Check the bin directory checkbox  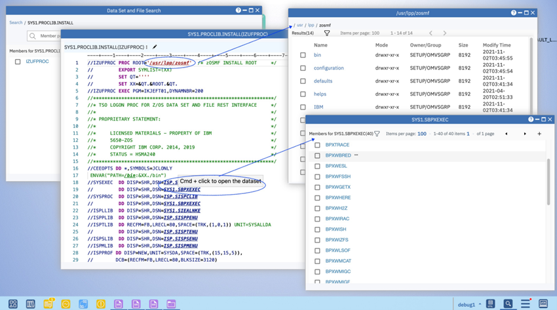click(303, 55)
